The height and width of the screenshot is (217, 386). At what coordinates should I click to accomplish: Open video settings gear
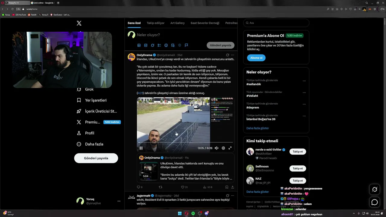(x=223, y=148)
